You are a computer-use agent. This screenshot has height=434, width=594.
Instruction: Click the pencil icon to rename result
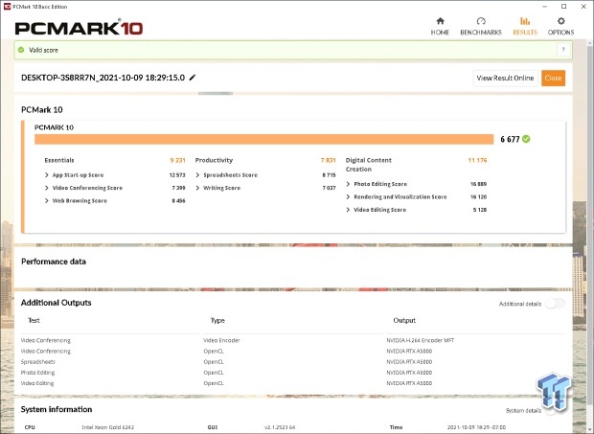pos(193,78)
